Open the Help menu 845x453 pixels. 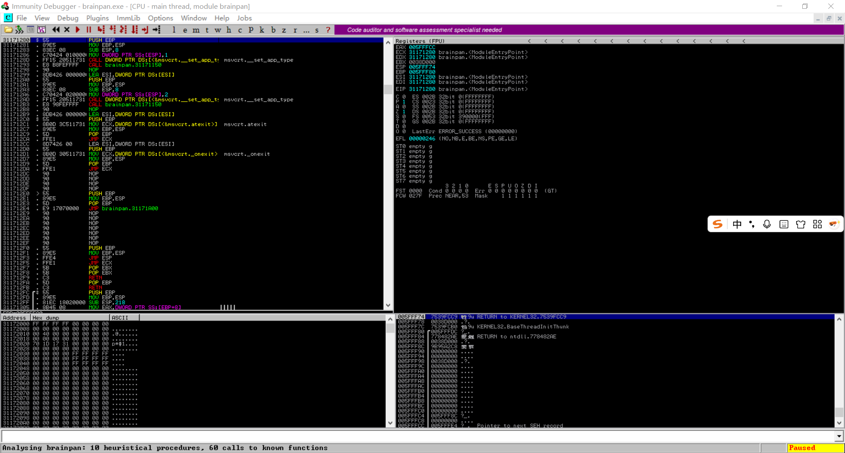(222, 18)
